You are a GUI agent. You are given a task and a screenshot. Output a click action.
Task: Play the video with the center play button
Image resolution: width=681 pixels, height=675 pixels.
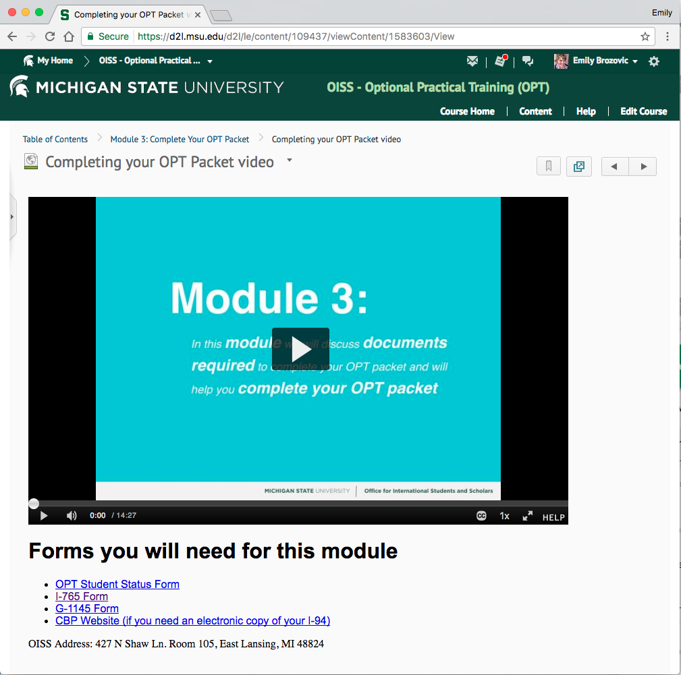click(300, 349)
